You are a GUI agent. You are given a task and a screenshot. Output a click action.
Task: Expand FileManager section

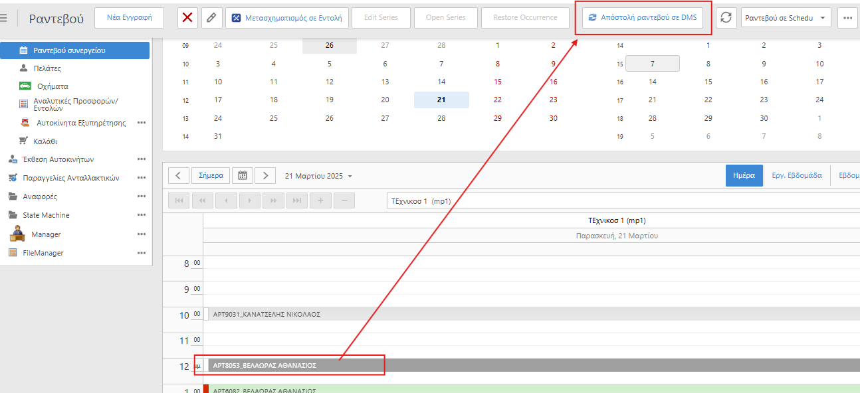43,253
